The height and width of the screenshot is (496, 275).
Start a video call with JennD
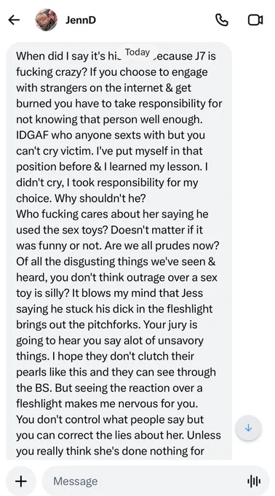255,20
